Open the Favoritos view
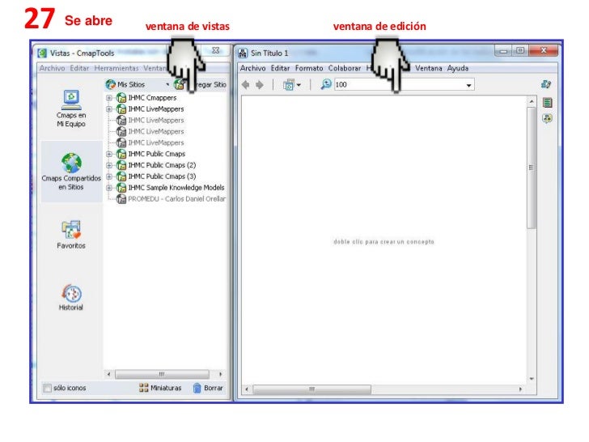Screen dimensions: 589x442 (71, 235)
